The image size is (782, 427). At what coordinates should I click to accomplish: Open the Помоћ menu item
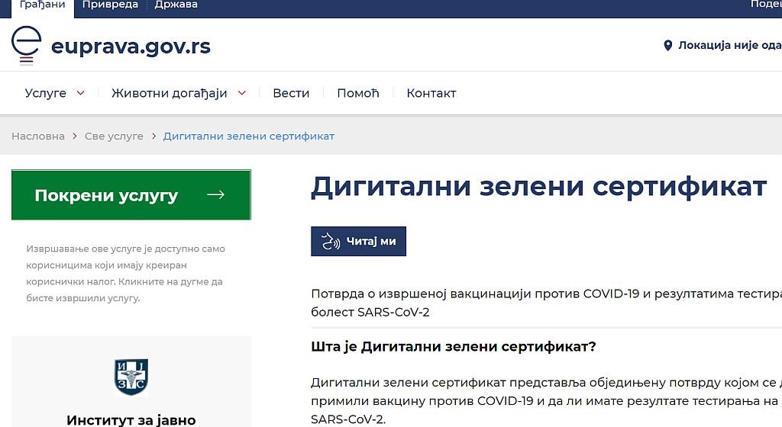coord(358,93)
